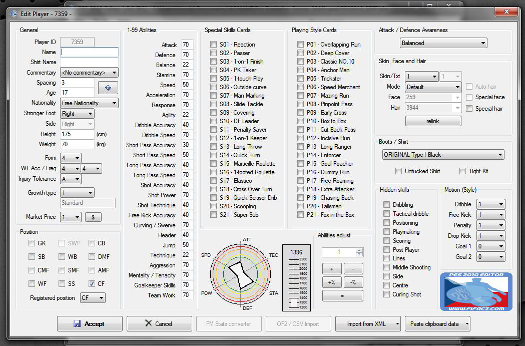Enable the Tight Kit checkbox
Image resolution: width=525 pixels, height=346 pixels.
click(x=463, y=171)
